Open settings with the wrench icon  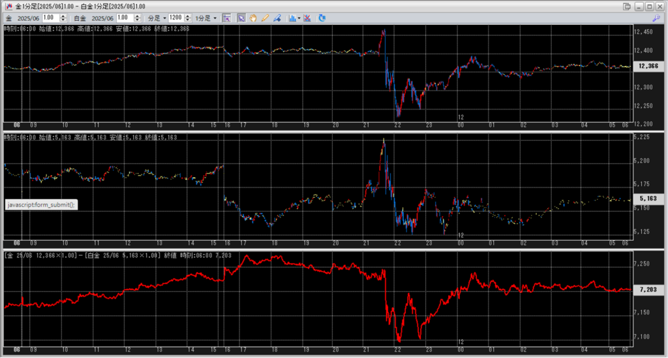pos(656,18)
